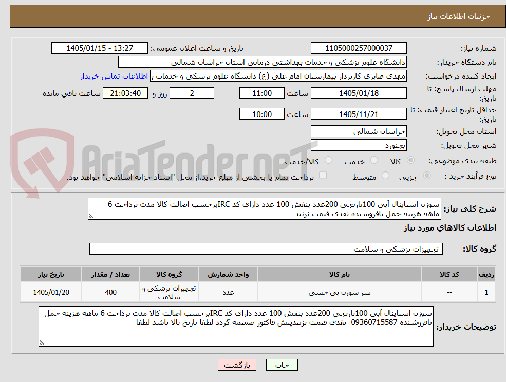Click the need number field 1105000257000037
Screen dimensions: 506x382
(359, 48)
